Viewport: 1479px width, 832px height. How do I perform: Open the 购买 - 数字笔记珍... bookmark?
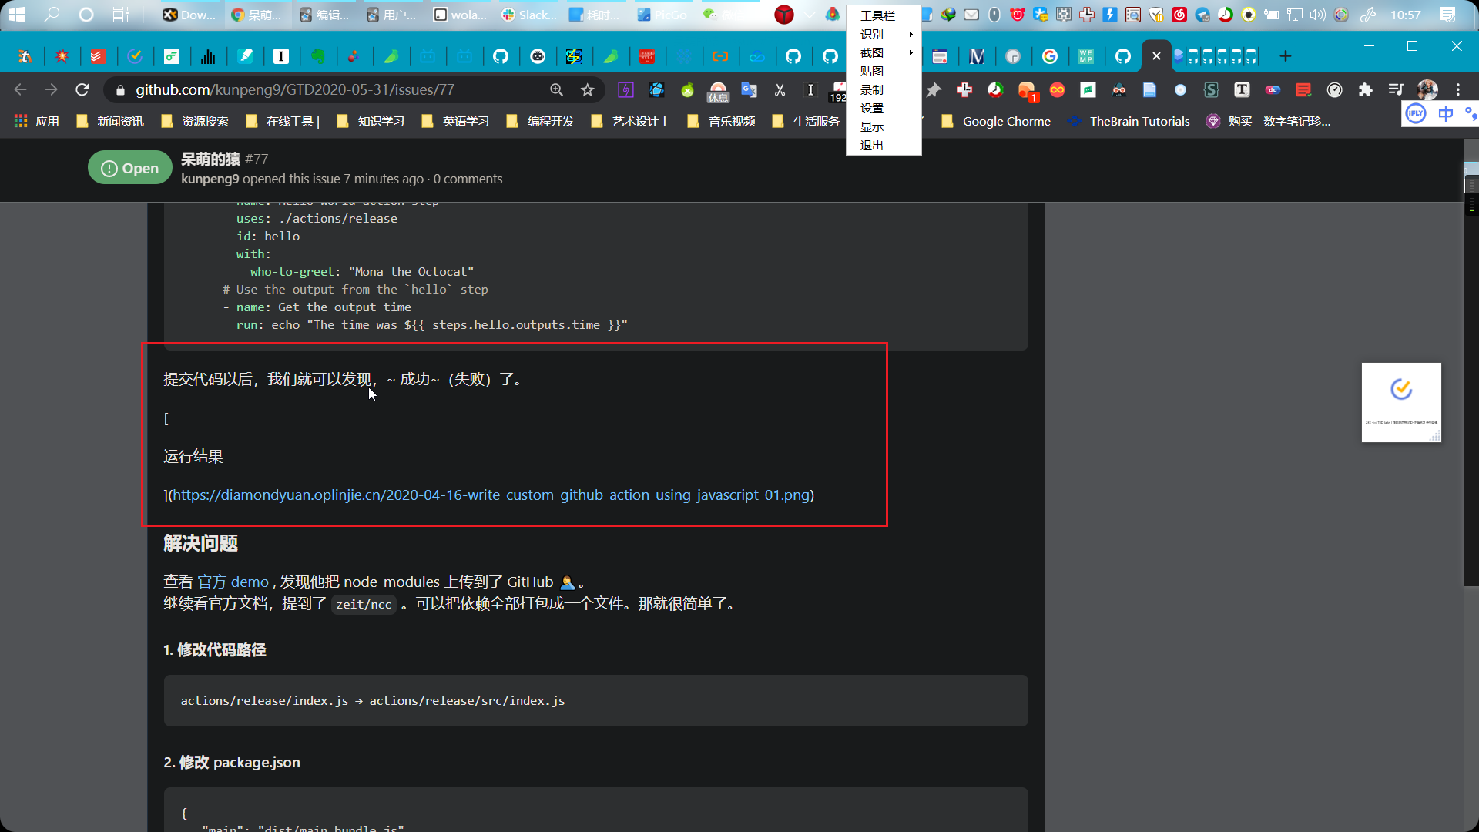point(1269,121)
